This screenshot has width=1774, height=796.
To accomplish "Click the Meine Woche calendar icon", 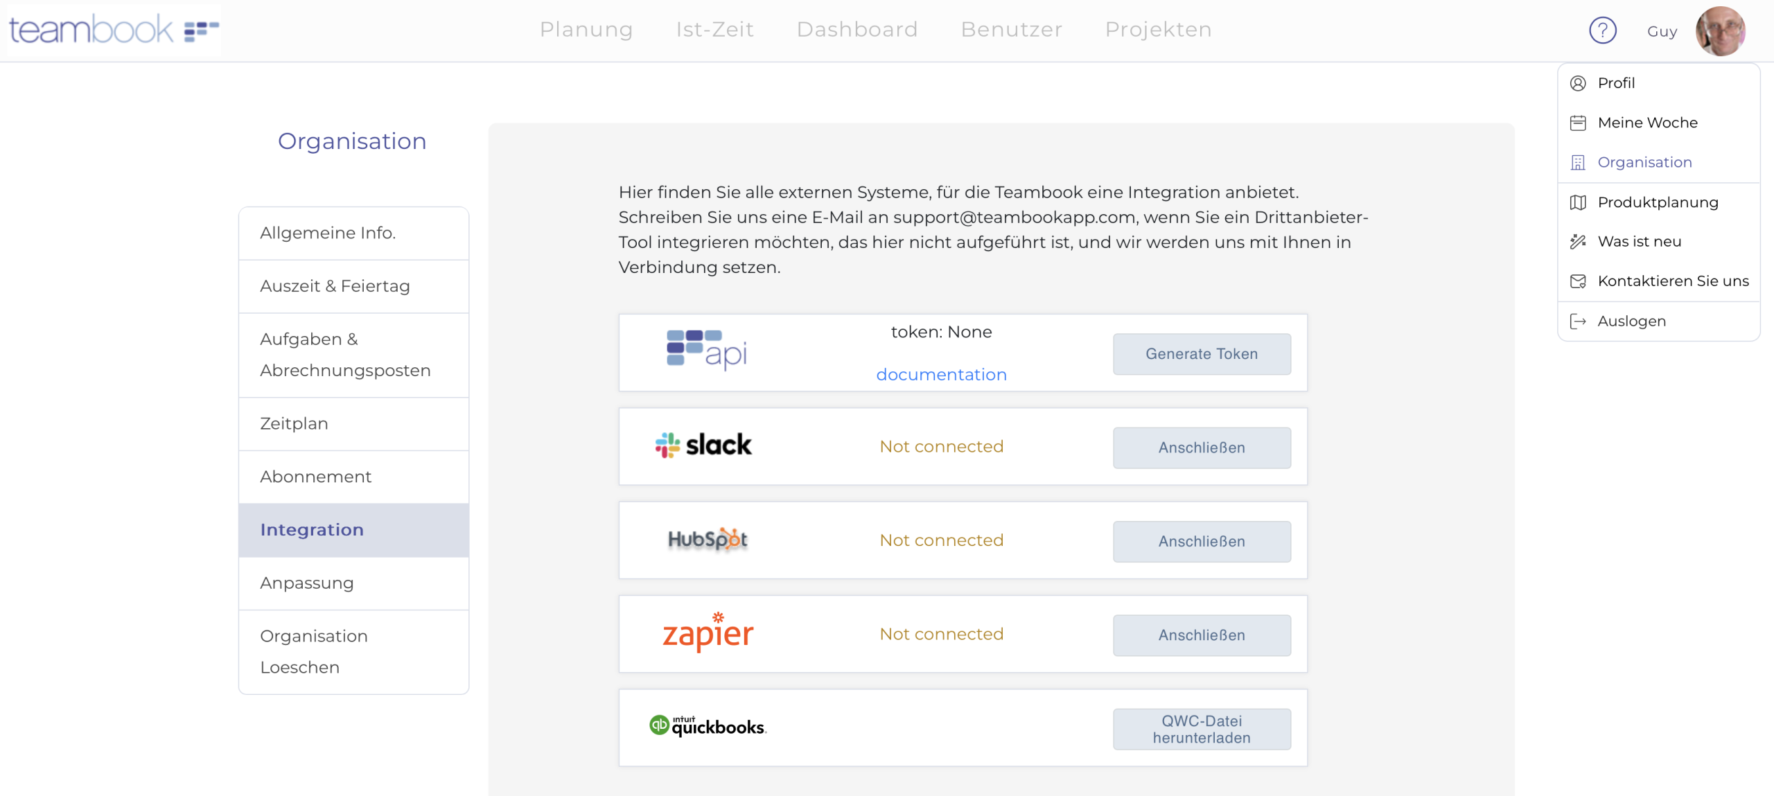I will pyautogui.click(x=1578, y=123).
